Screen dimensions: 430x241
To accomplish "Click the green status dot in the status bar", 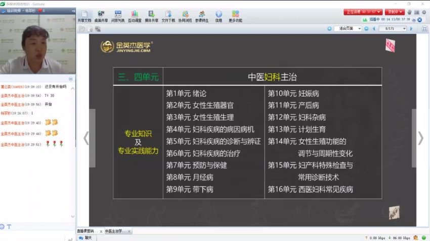I will tap(424, 237).
